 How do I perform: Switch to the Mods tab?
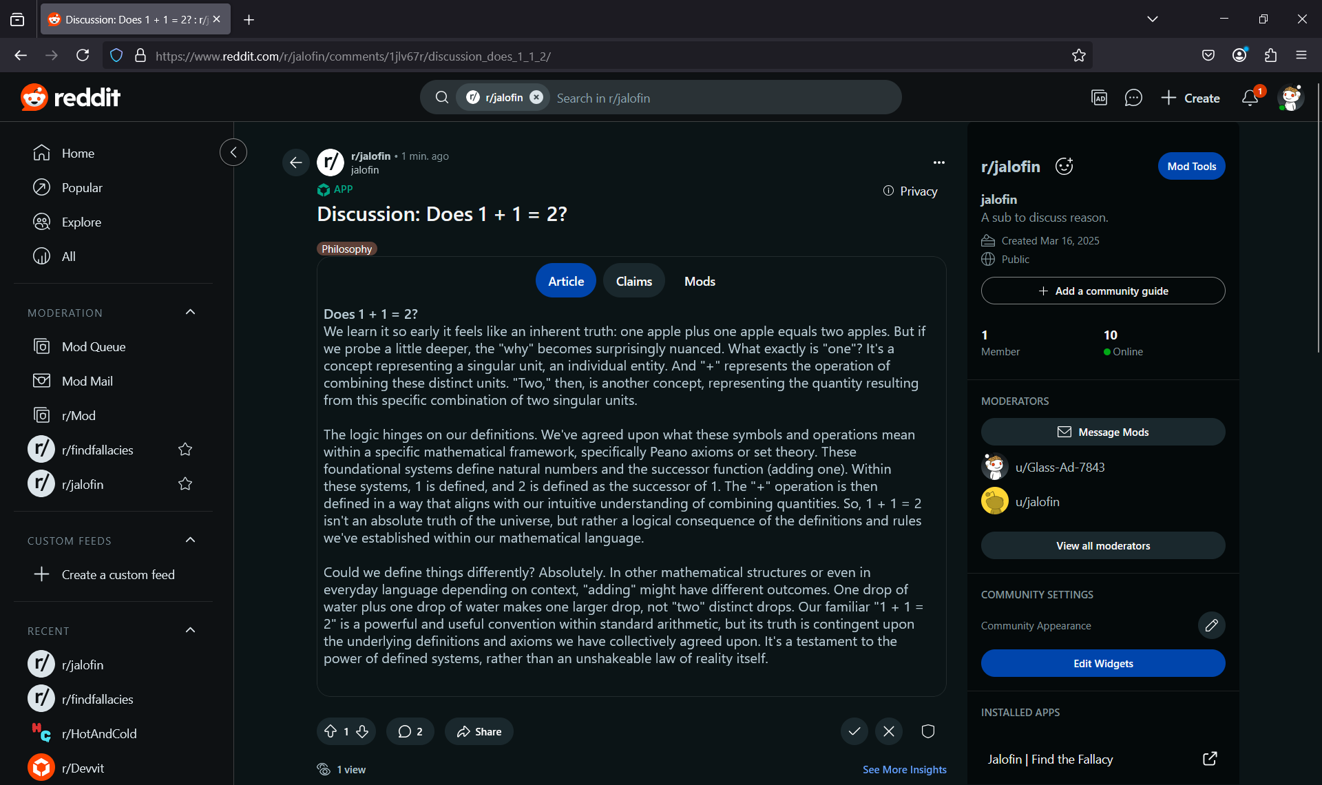click(700, 281)
